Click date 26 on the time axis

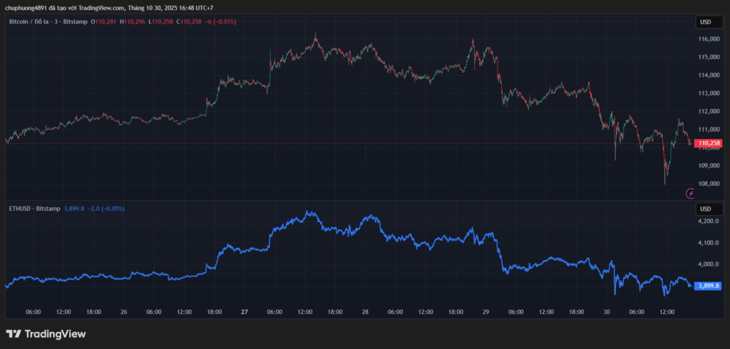pyautogui.click(x=124, y=312)
